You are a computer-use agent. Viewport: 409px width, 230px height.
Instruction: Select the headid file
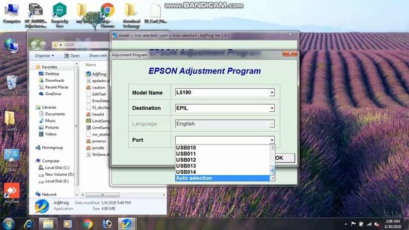[95, 114]
